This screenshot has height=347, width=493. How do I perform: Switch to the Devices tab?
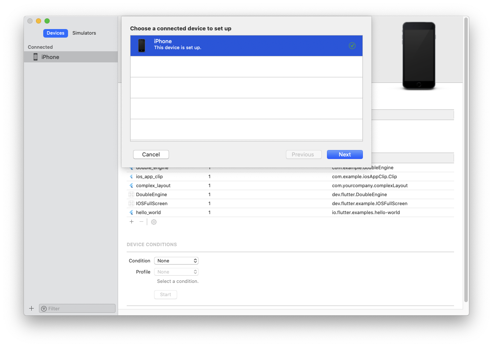pyautogui.click(x=55, y=33)
